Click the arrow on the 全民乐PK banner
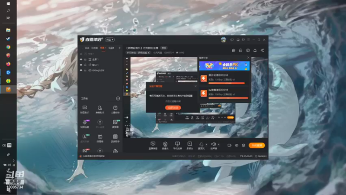Viewport: 346px width, 195px height. click(246, 65)
